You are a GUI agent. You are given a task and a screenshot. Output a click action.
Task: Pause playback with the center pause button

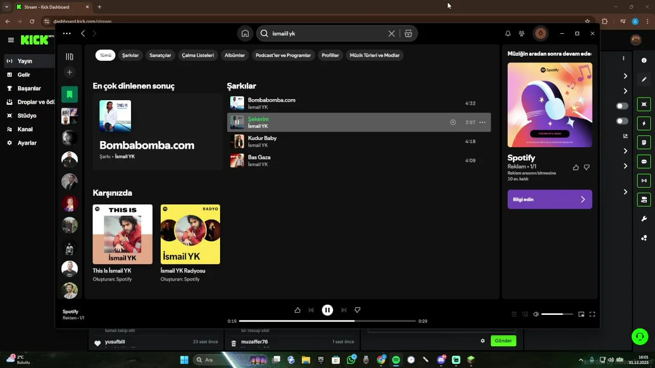point(327,310)
